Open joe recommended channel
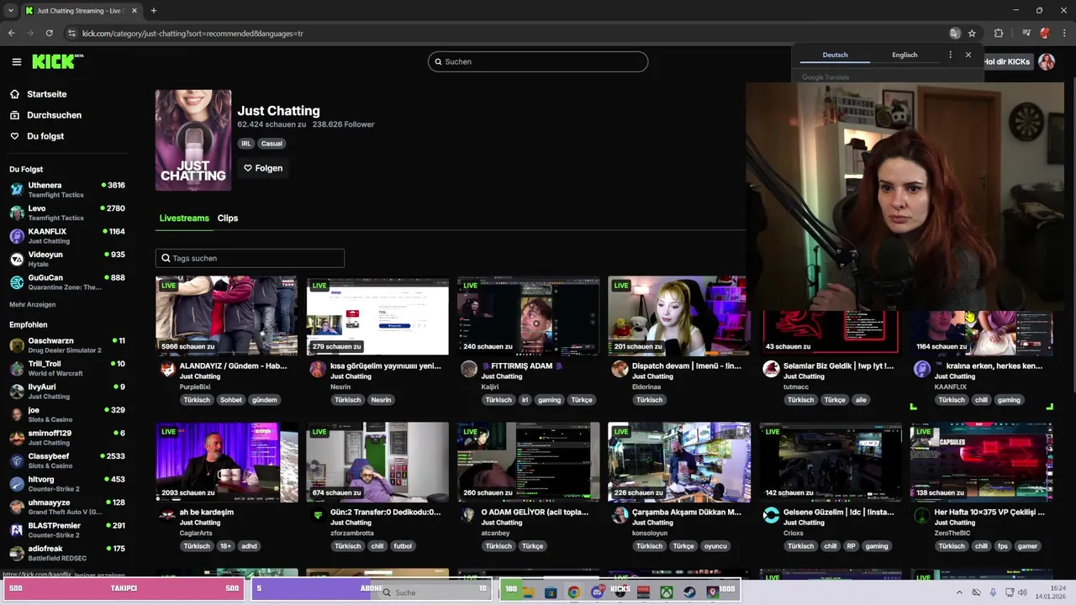 67,413
